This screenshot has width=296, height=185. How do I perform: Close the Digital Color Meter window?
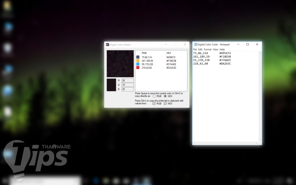click(x=185, y=45)
